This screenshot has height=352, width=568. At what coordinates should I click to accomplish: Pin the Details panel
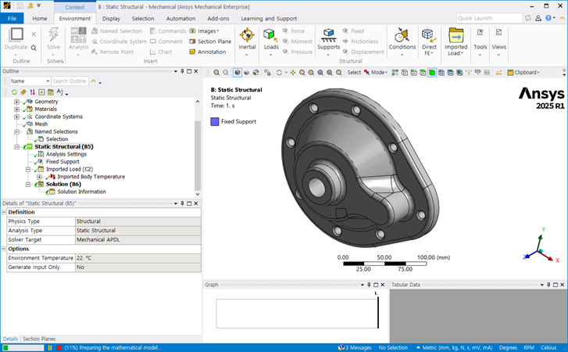pos(182,203)
